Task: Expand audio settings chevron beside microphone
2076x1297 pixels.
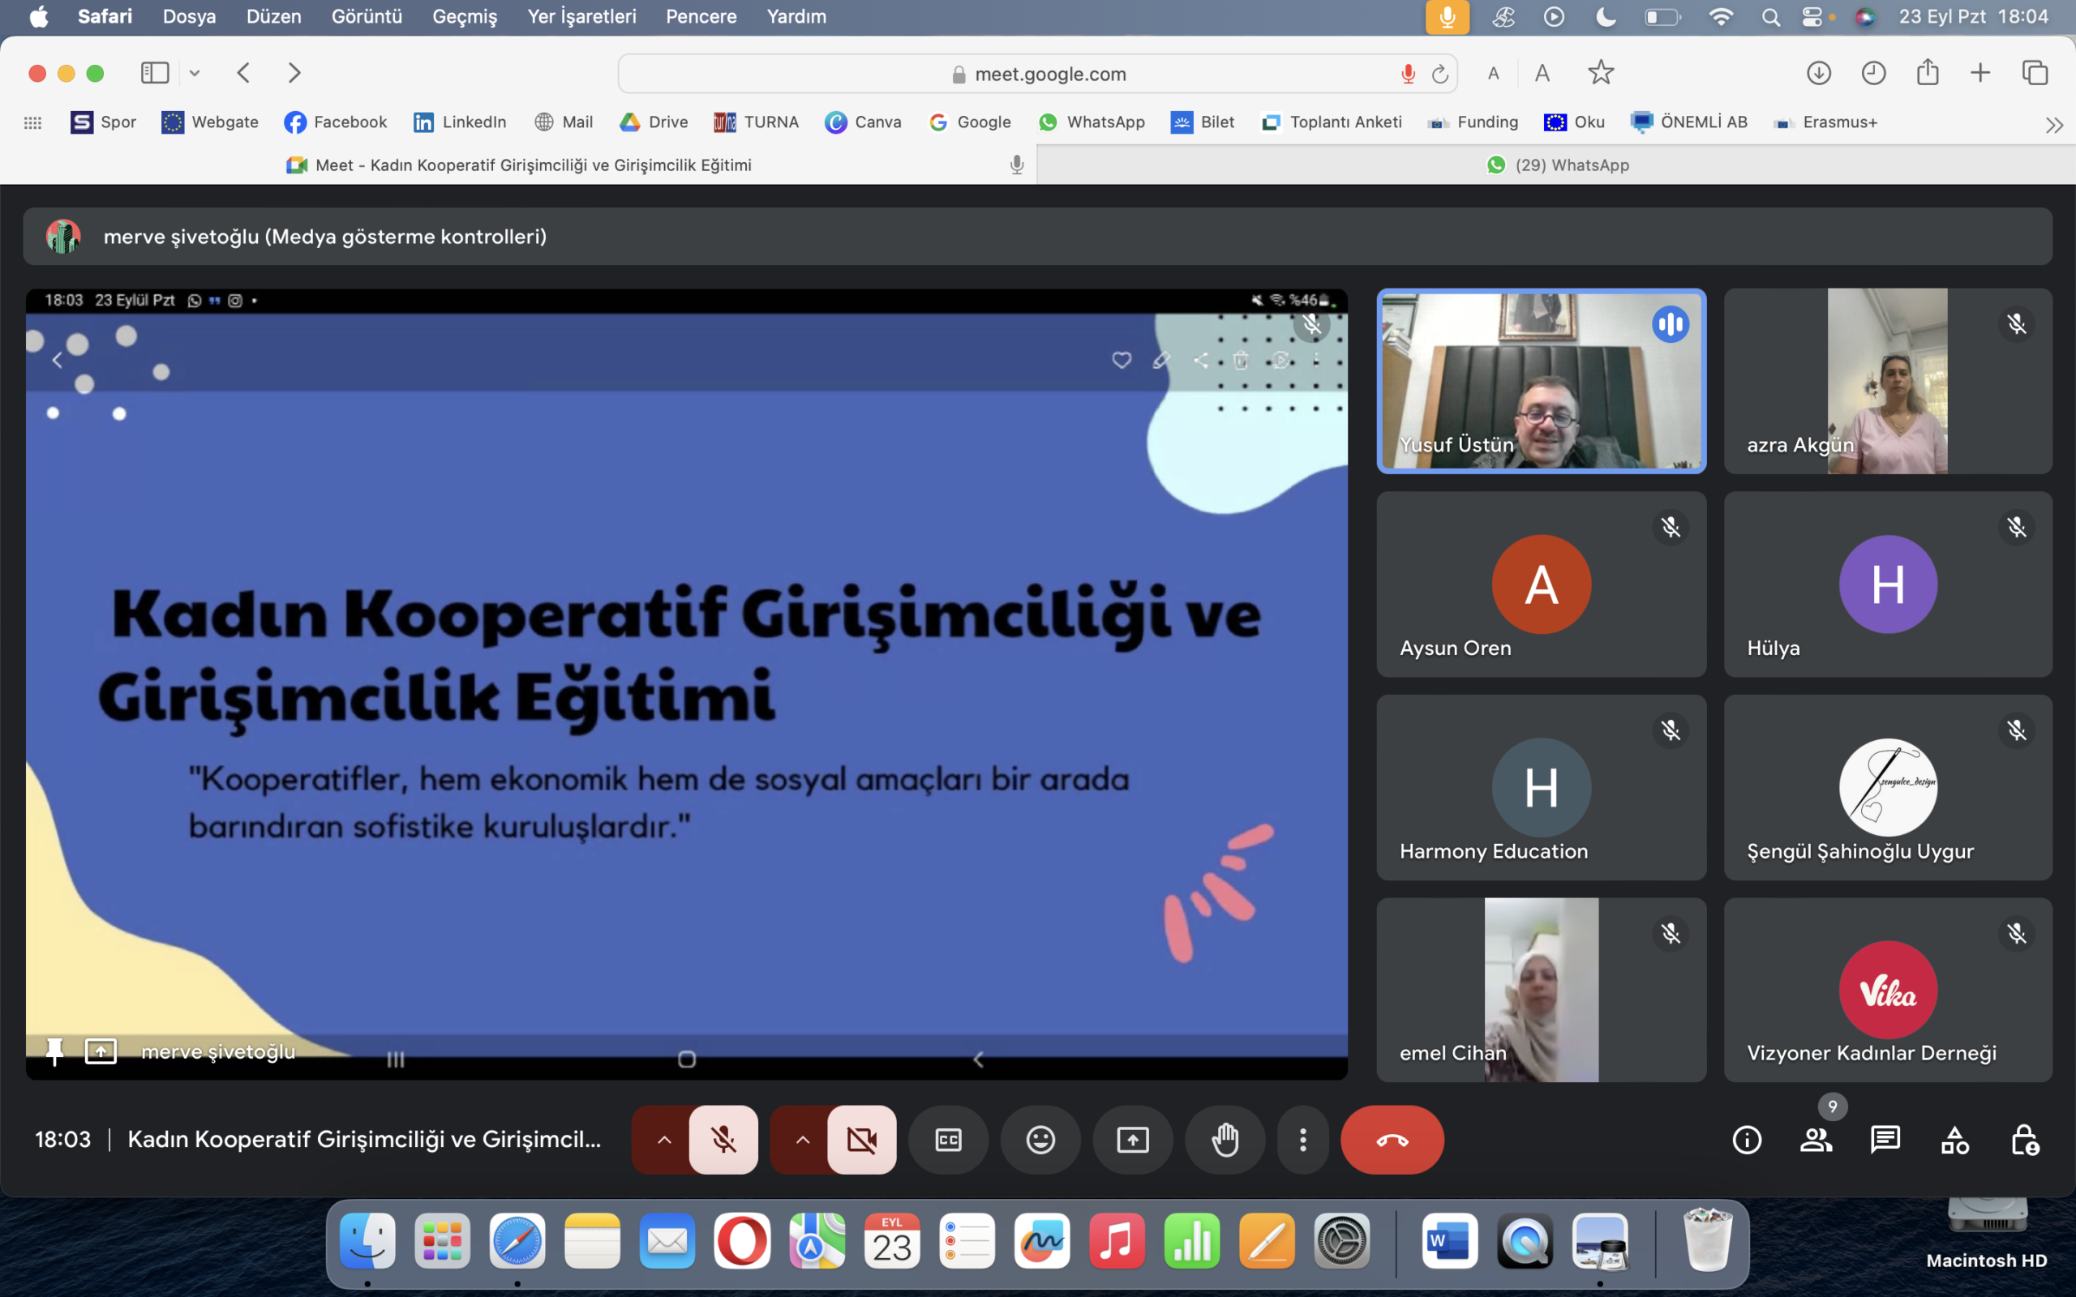Action: coord(664,1140)
